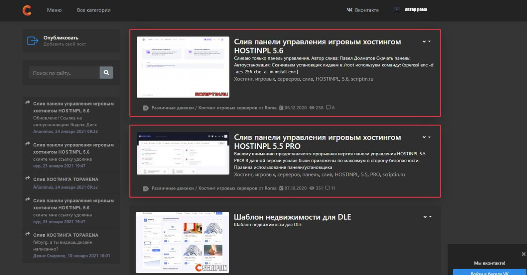Image resolution: width=527 pixels, height=275 pixels.
Task: Open Хостинг игровых серверов in 5.5 PRO post
Action: pyautogui.click(x=228, y=188)
